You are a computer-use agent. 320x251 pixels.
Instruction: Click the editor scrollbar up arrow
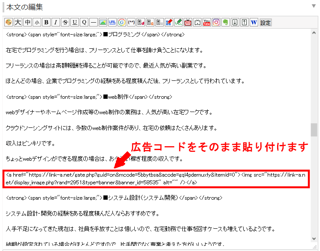pos(314,33)
